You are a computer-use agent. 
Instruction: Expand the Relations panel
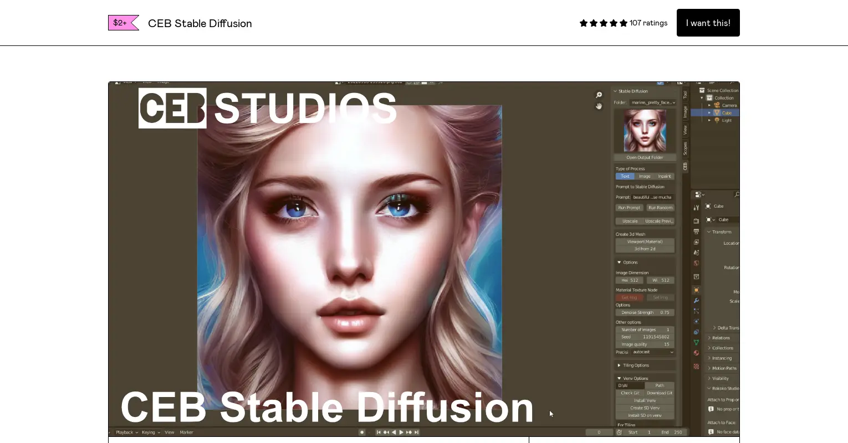coord(722,337)
